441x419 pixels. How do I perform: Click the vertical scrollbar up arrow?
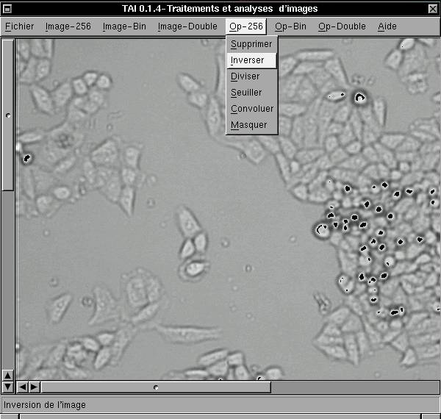tap(8, 375)
